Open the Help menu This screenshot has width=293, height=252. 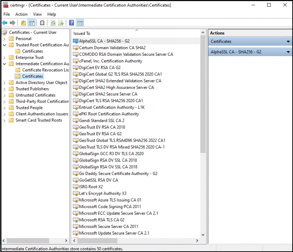click(x=52, y=14)
